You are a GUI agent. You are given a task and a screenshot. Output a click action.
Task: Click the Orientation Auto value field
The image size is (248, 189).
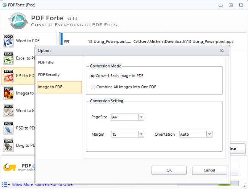tap(193, 135)
